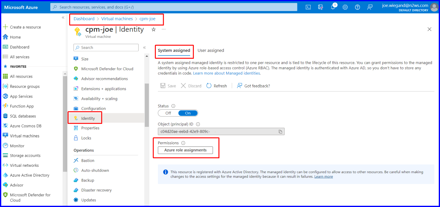Screen dimensions: 440x207
Task: Go to Virtual machines in the breadcrumb
Action: click(117, 19)
